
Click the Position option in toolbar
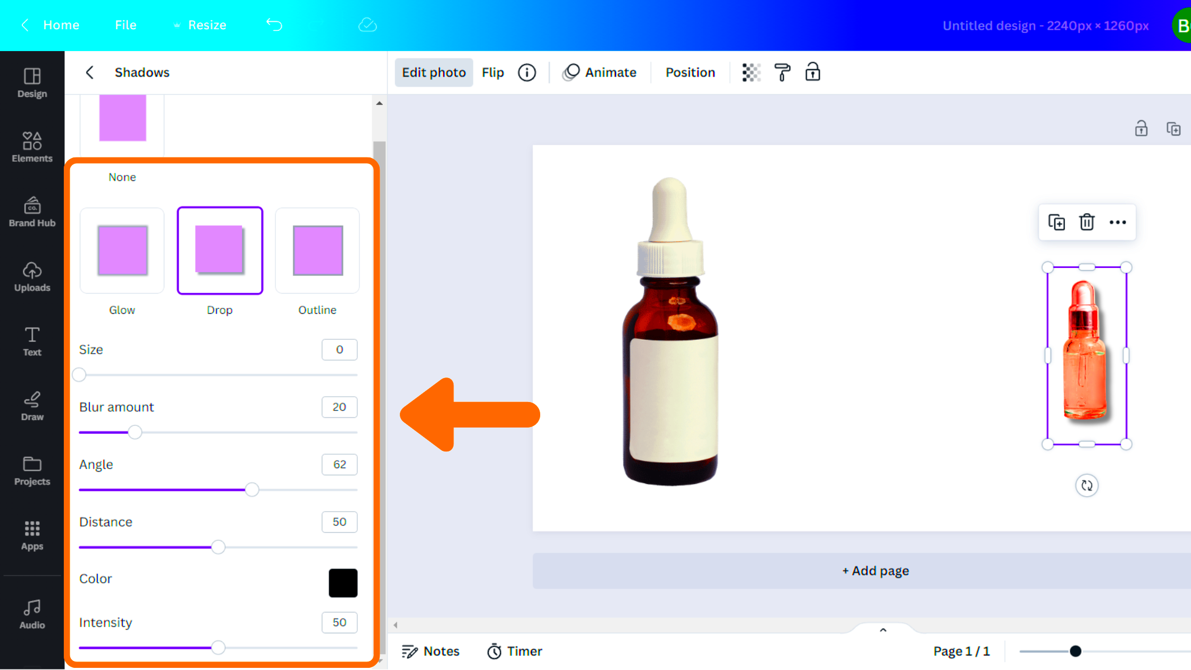coord(690,72)
